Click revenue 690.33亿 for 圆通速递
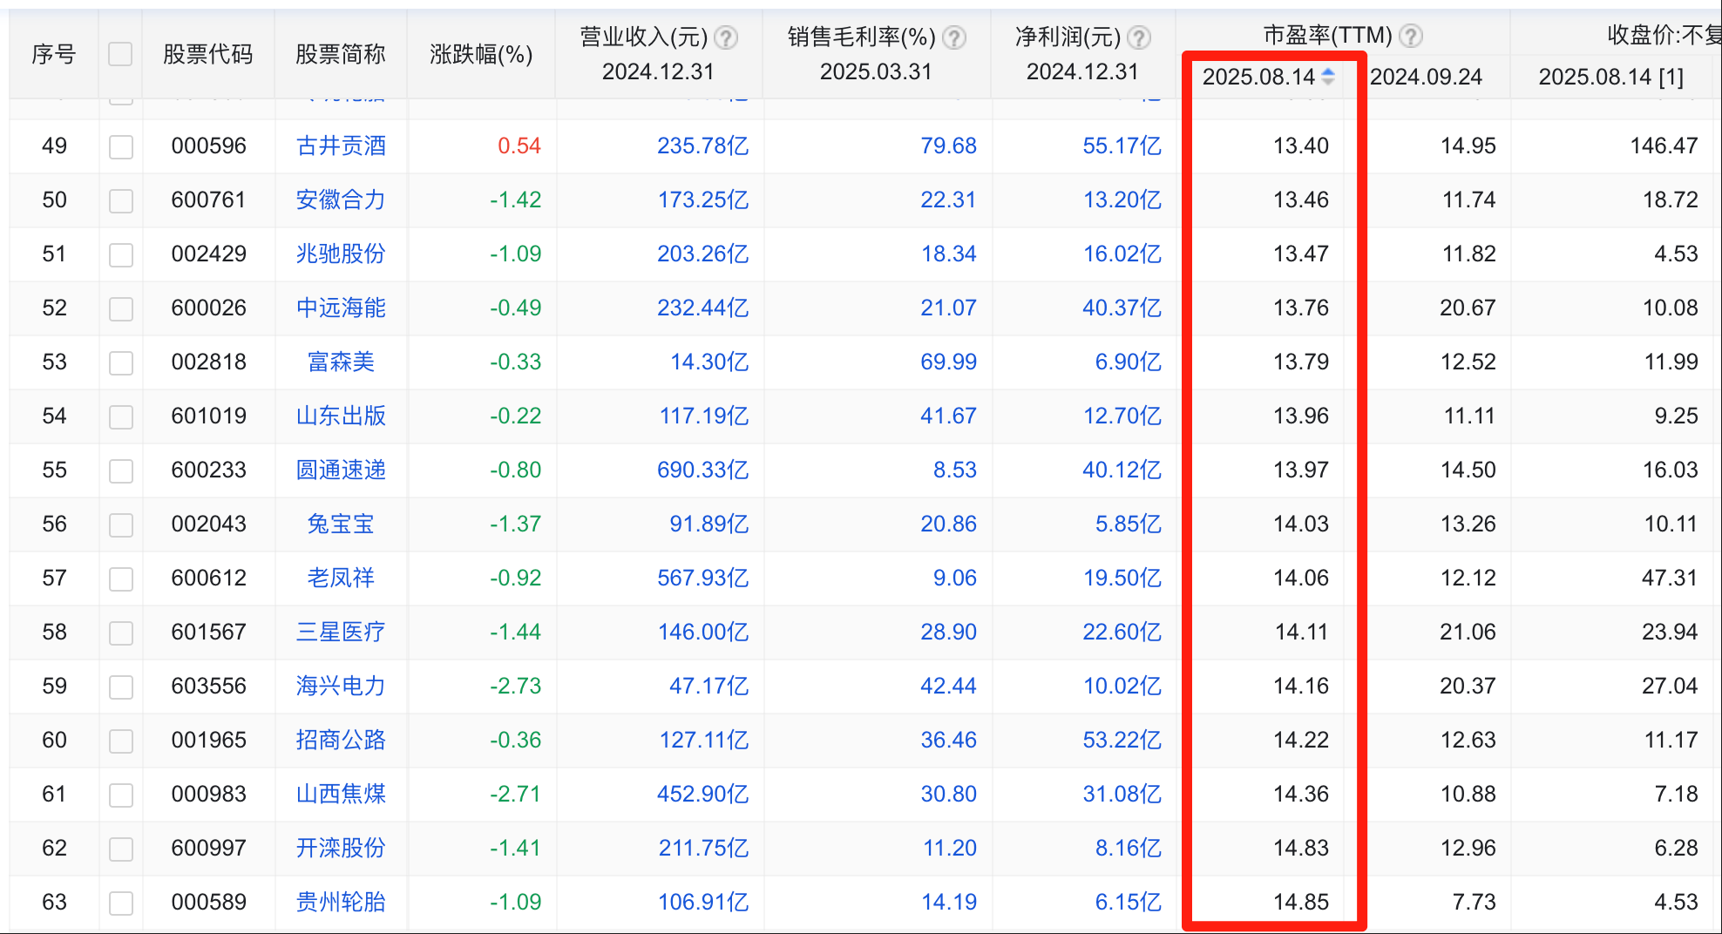Viewport: 1722px width, 934px height. tap(703, 470)
